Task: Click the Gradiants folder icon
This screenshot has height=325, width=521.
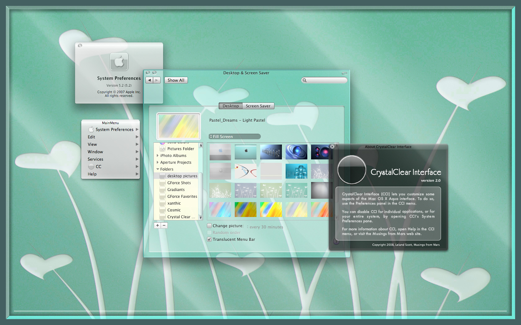Action: click(163, 190)
